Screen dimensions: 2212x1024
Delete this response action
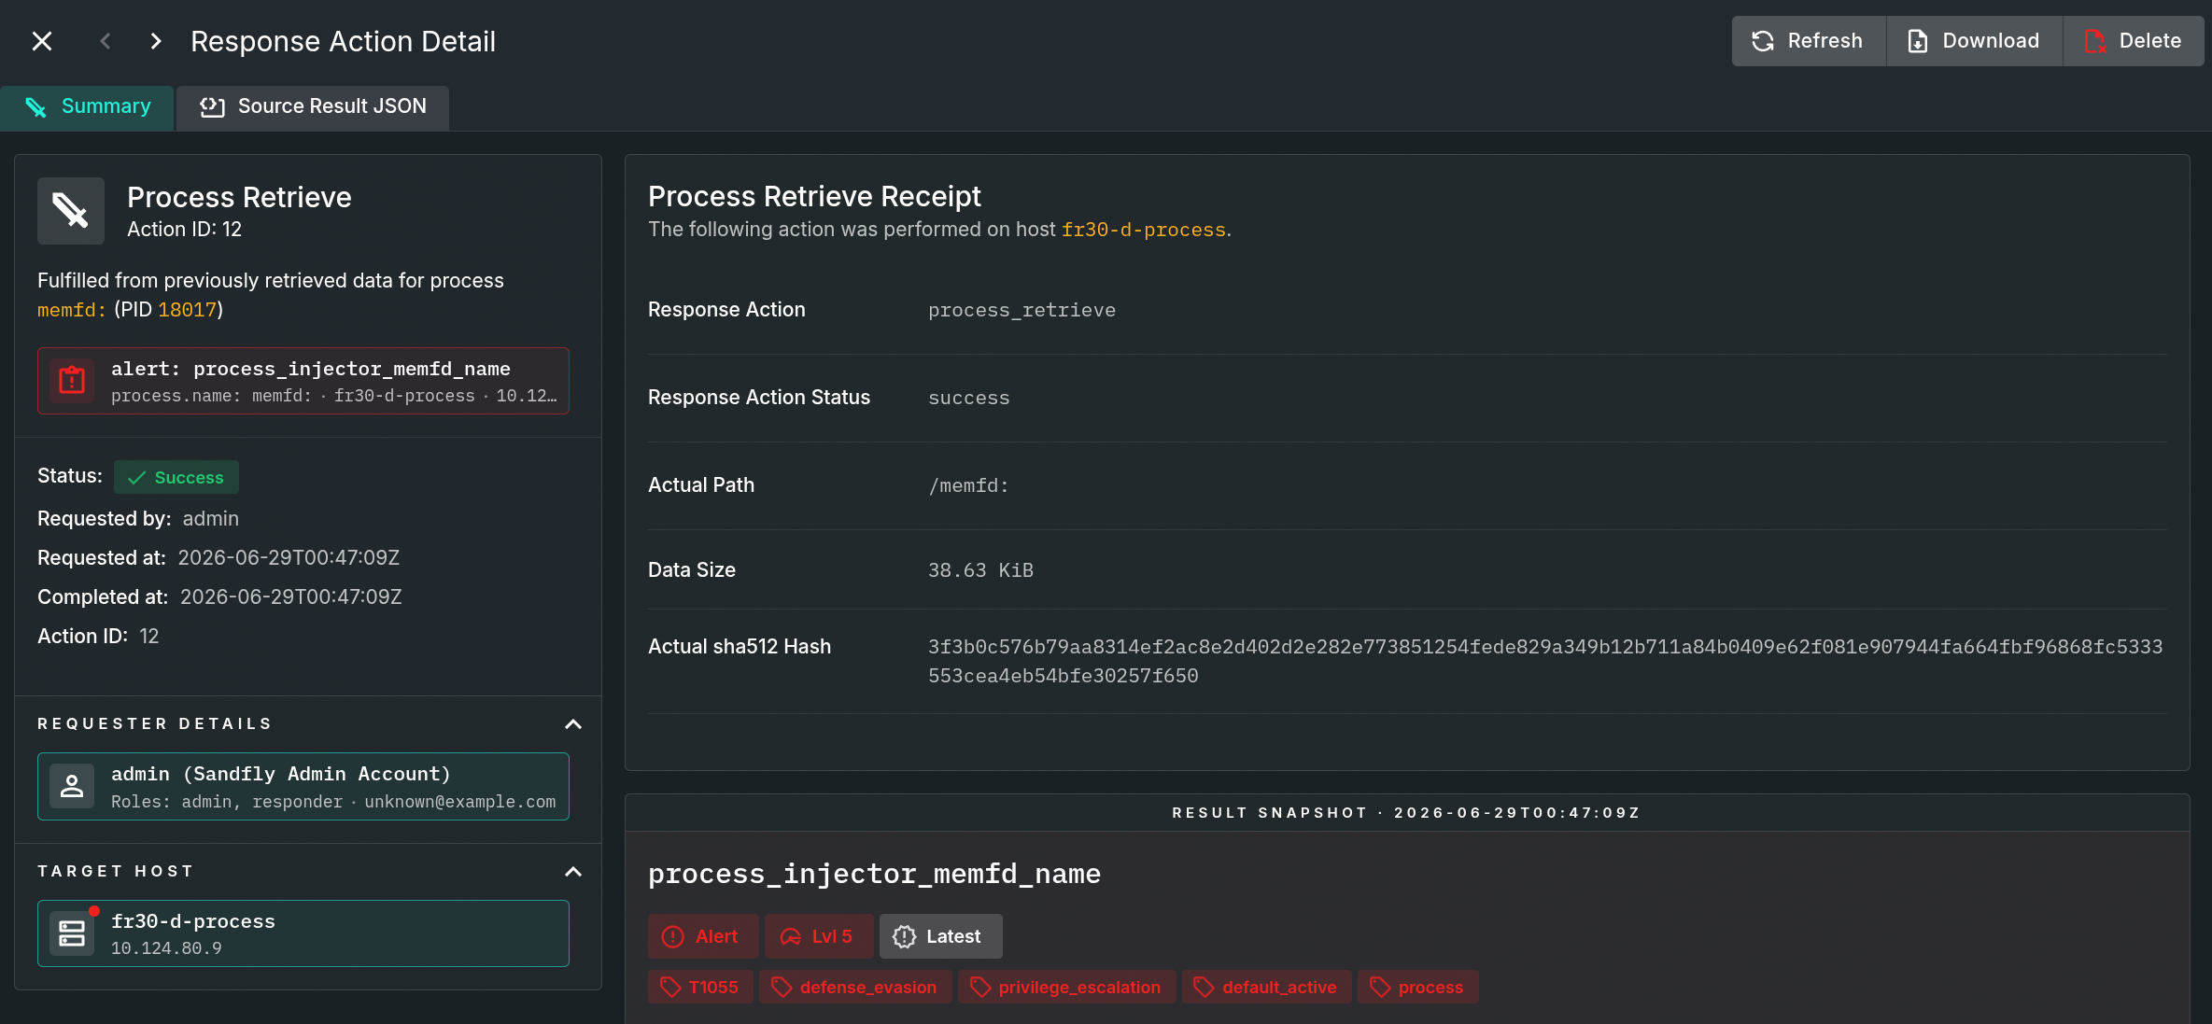(2134, 41)
